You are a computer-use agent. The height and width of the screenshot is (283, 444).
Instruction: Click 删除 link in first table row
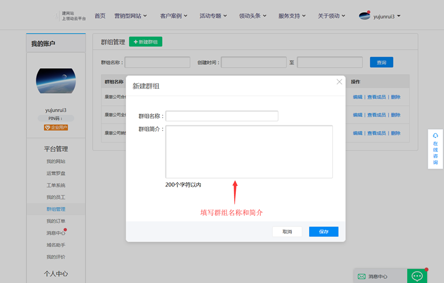395,97
